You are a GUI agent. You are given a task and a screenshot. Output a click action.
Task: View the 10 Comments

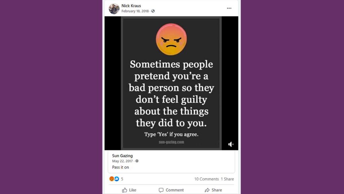click(x=207, y=179)
